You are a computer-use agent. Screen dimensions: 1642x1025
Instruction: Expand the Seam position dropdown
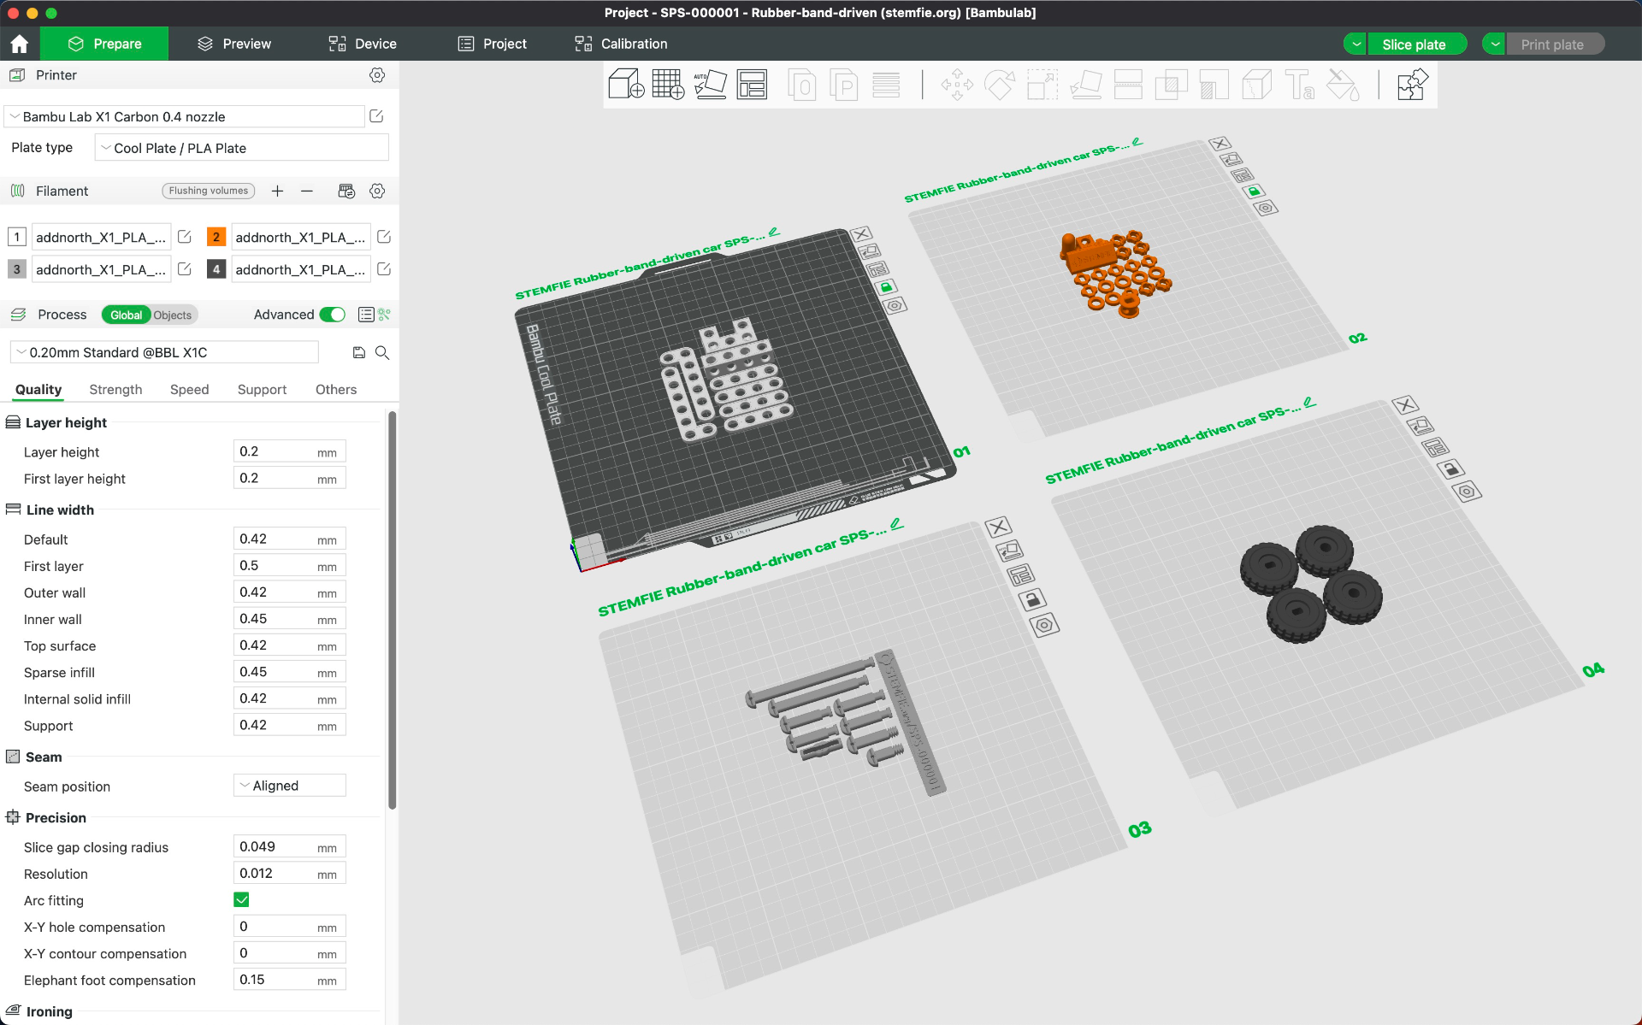pos(289,786)
